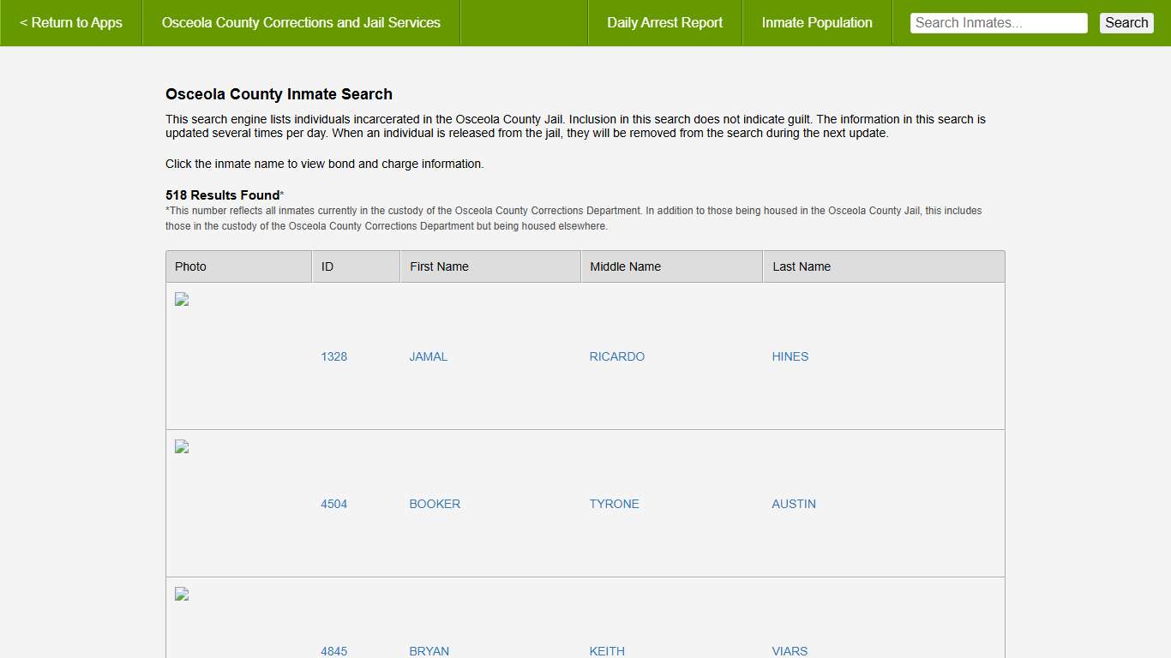The image size is (1171, 658).
Task: Open the Inmate Population page
Action: coord(817,23)
